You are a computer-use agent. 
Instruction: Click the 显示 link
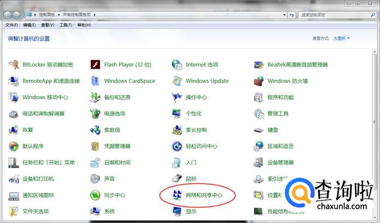click(191, 212)
